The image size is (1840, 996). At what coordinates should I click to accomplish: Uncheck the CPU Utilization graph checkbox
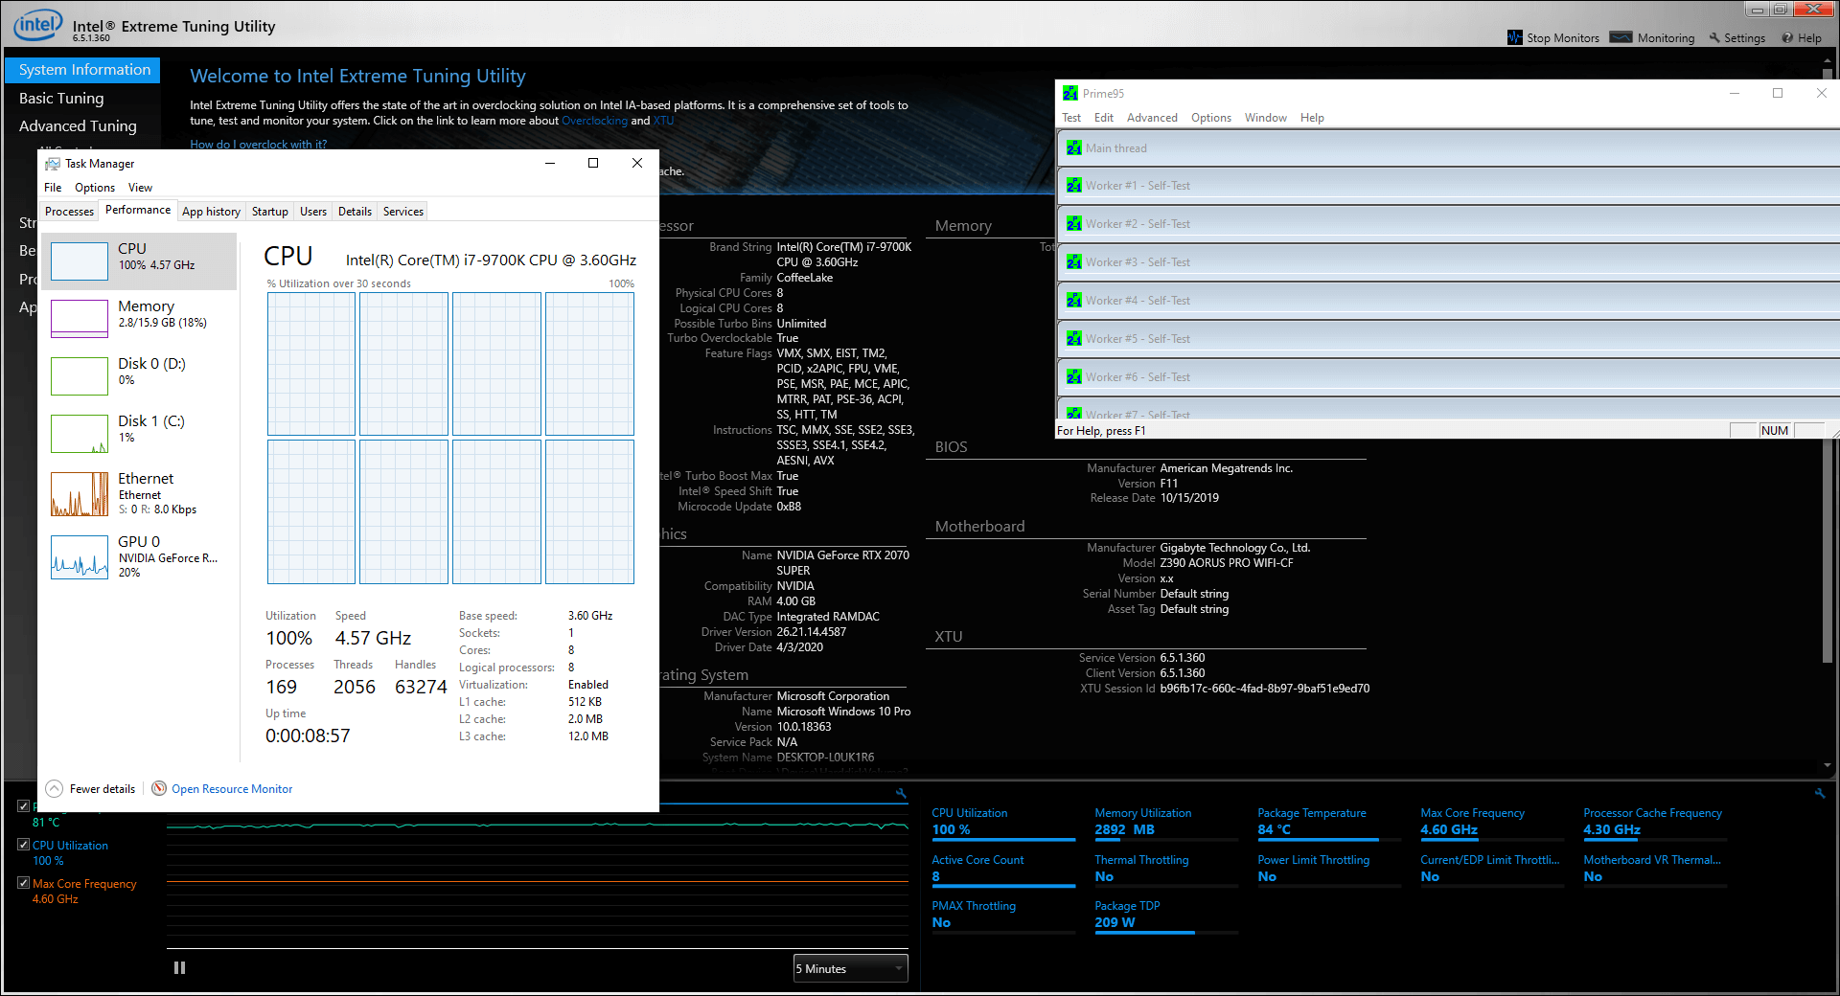tap(23, 845)
